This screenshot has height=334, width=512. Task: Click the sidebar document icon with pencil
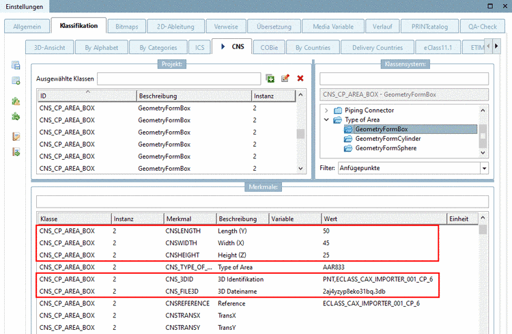tap(16, 136)
